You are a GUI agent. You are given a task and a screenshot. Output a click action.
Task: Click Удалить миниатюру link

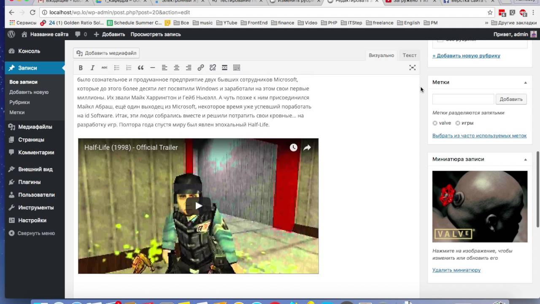coord(456,270)
